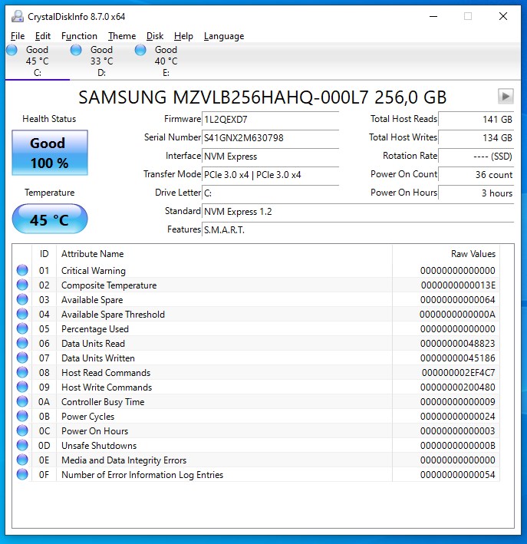Click the blue health icon for drive C:
The width and height of the screenshot is (527, 544).
12,50
